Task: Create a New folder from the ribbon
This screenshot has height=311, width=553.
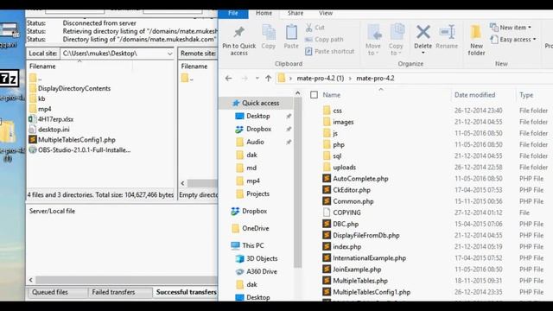Action: [476, 41]
